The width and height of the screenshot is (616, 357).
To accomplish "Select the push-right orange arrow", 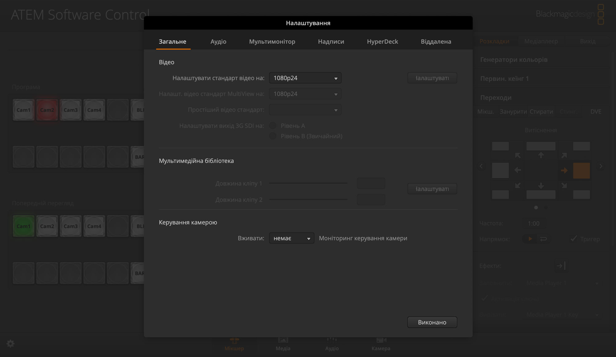I will pos(564,170).
